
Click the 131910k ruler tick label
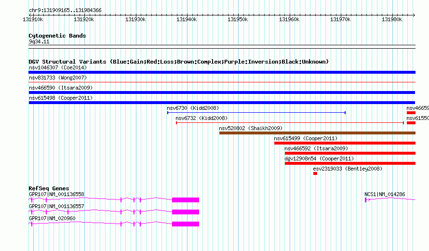click(x=33, y=19)
